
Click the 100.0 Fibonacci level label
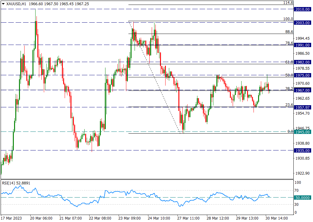[288, 19]
